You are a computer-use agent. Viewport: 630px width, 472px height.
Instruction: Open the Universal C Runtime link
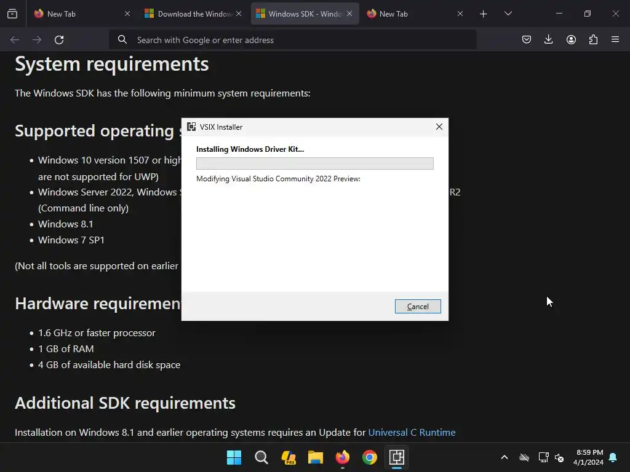(x=412, y=432)
